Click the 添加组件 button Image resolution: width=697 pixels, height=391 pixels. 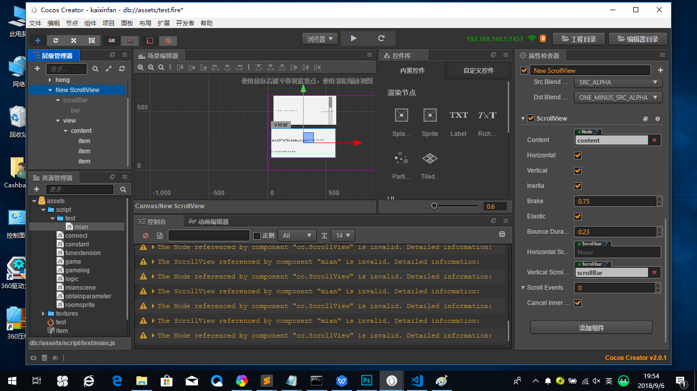point(591,328)
